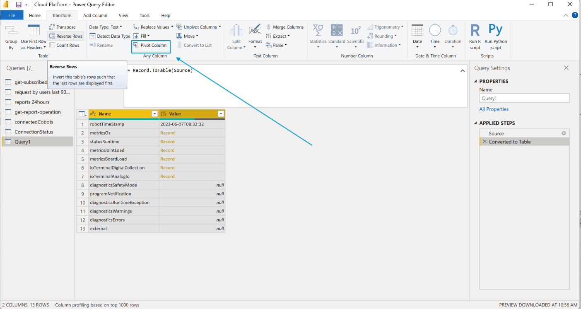Select the Transpose tool
Image resolution: width=581 pixels, height=309 pixels.
tap(65, 27)
